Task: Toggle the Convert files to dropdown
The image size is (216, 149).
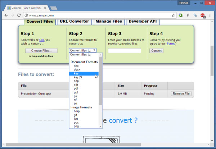Action: pos(83,50)
